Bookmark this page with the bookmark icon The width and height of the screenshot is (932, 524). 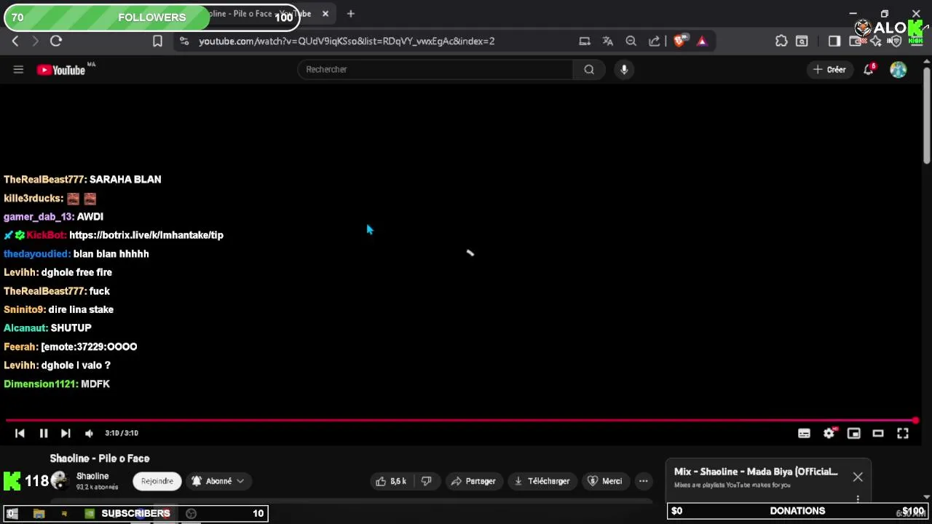click(x=157, y=41)
